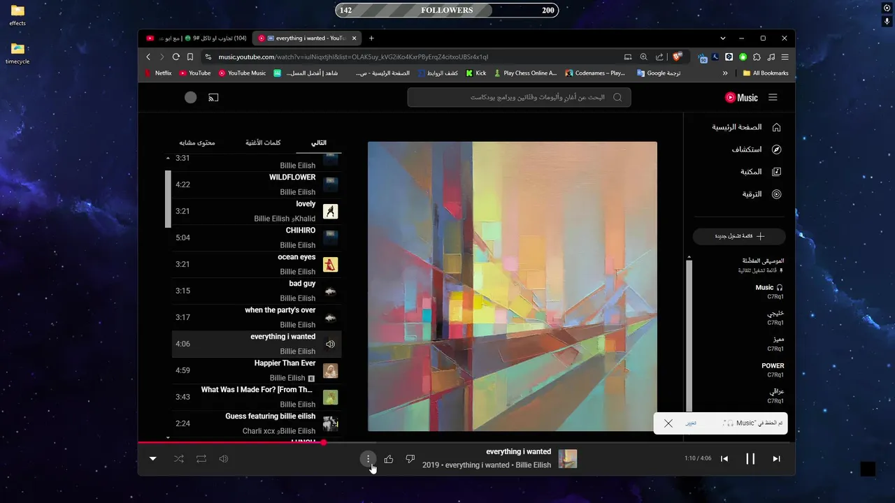The image size is (895, 503).
Task: Click the sidebar playlists scrollbar
Action: coord(689,335)
